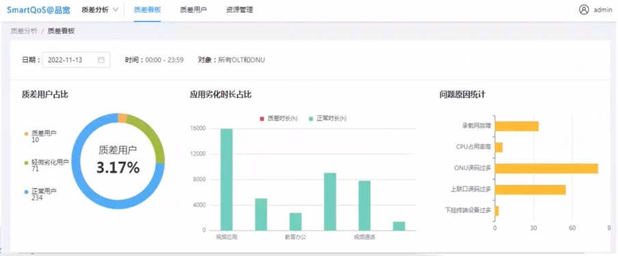Toggle 质差用户 orange legend dot

(26, 134)
